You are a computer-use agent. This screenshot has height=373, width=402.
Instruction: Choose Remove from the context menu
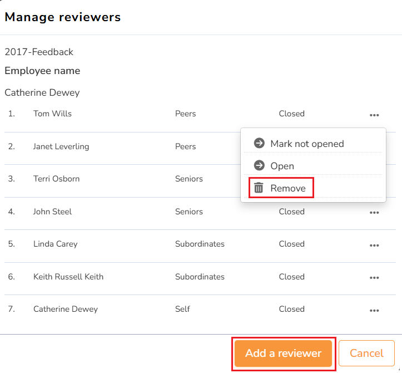pos(287,188)
